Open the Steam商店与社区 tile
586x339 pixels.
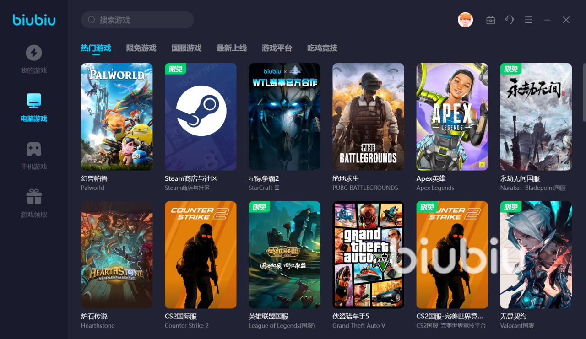pos(201,117)
